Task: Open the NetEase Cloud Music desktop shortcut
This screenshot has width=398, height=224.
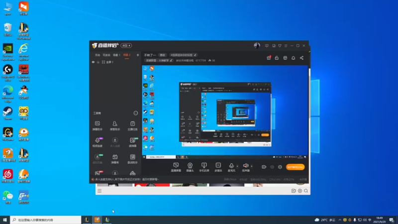Action: (8, 176)
